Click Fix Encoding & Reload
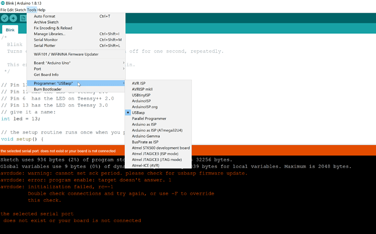376x234 pixels. pyautogui.click(x=76, y=28)
